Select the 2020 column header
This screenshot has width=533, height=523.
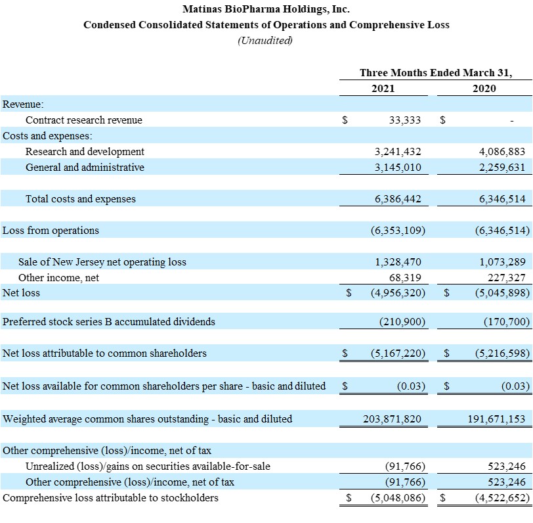484,88
